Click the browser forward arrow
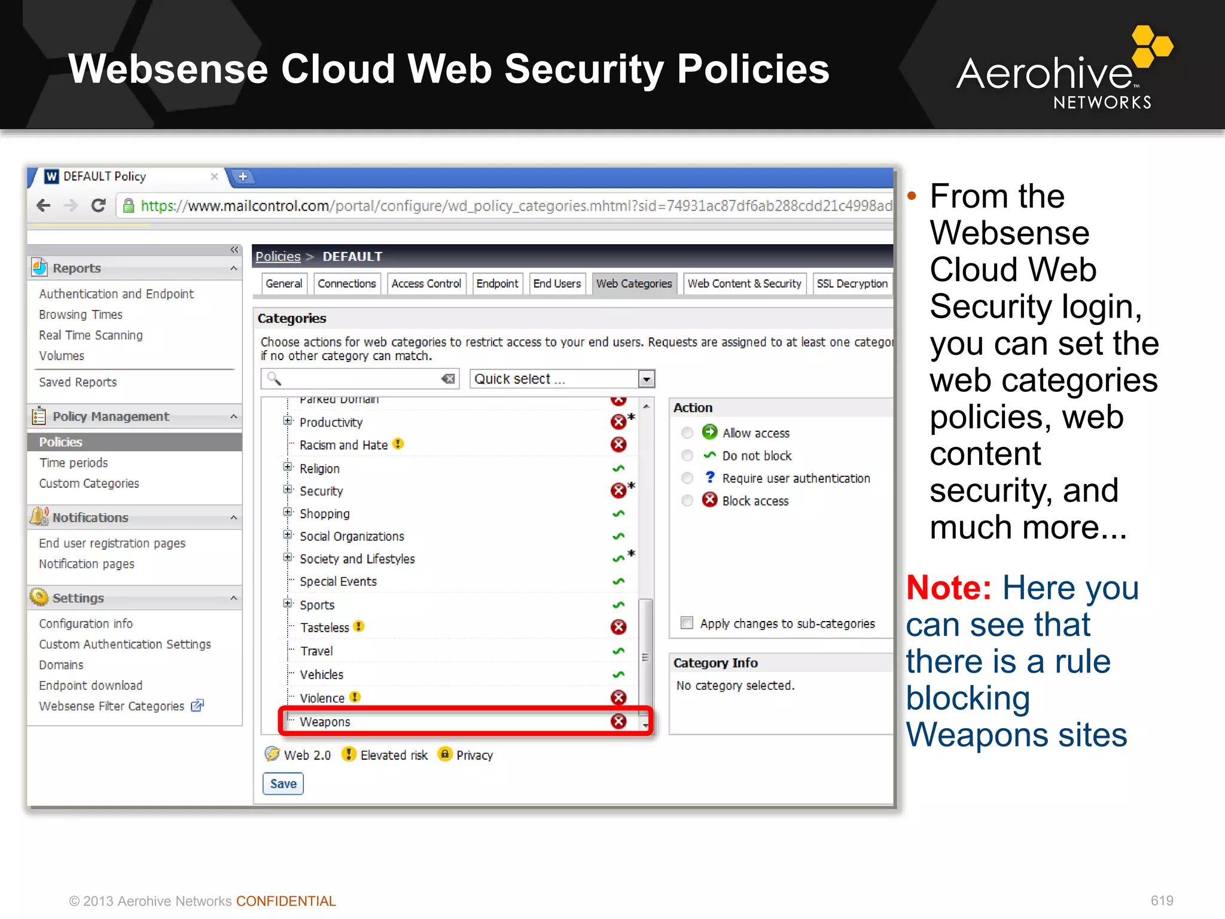Image resolution: width=1225 pixels, height=919 pixels. point(71,206)
